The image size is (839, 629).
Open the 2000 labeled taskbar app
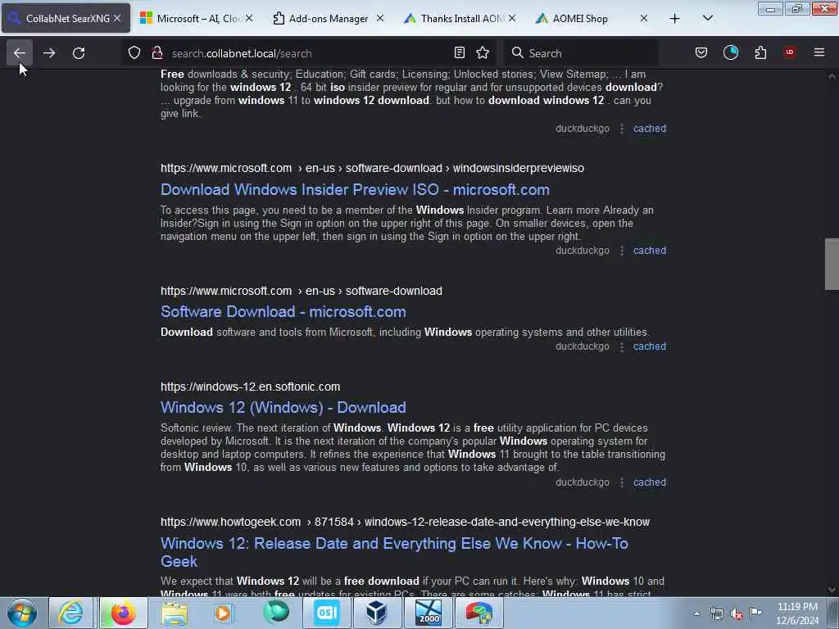pos(429,613)
